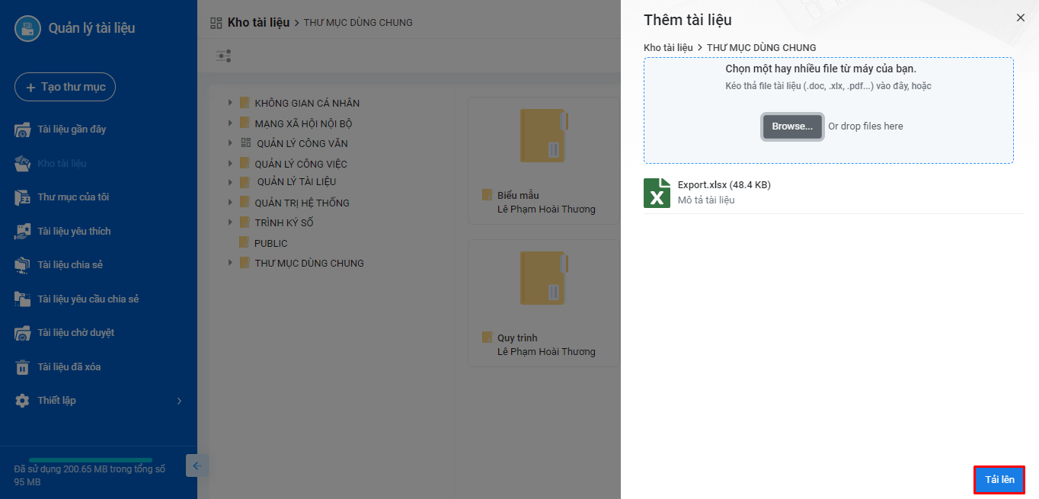Image resolution: width=1039 pixels, height=499 pixels.
Task: Expand the THƯ MỤC DÙNG CHUNG tree node
Action: pyautogui.click(x=231, y=263)
